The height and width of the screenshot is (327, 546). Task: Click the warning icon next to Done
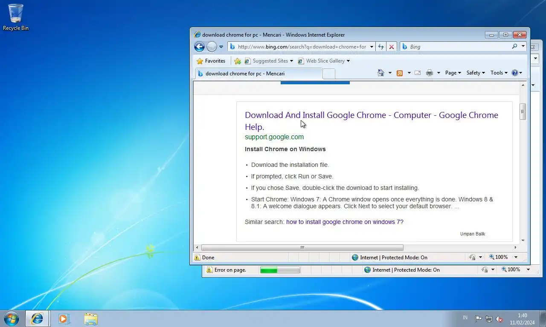[197, 257]
